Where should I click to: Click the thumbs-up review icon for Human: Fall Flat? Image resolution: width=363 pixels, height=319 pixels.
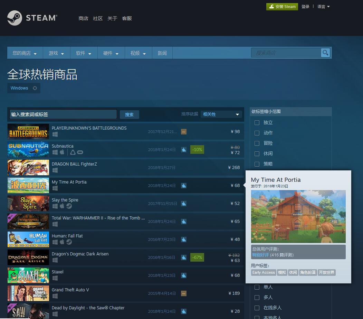tap(184, 240)
